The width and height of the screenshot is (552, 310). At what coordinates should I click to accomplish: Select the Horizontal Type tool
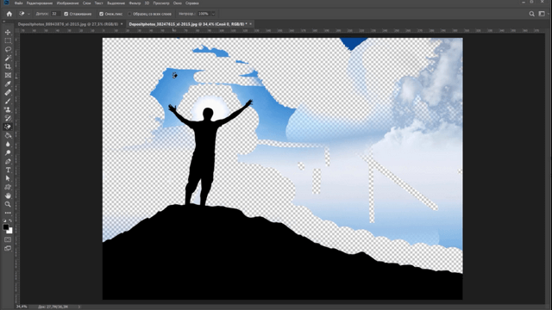click(8, 170)
